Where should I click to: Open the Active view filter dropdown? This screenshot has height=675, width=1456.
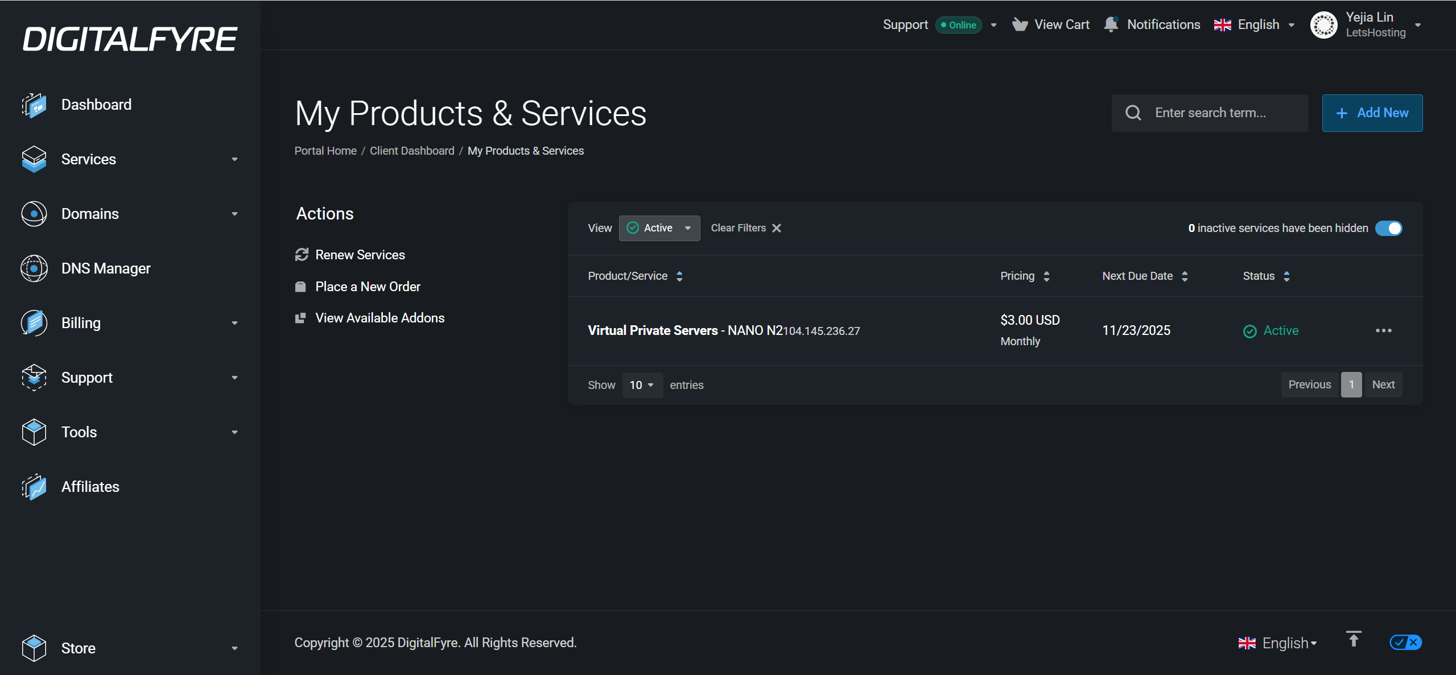point(659,228)
